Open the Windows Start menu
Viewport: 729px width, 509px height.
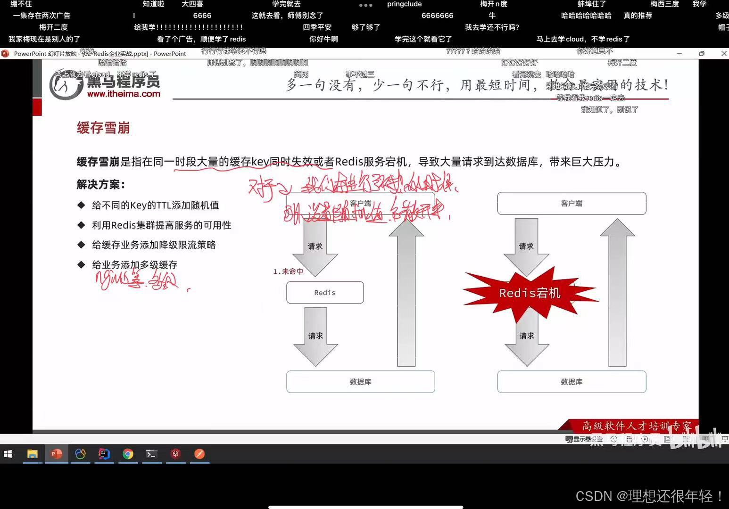click(8, 454)
